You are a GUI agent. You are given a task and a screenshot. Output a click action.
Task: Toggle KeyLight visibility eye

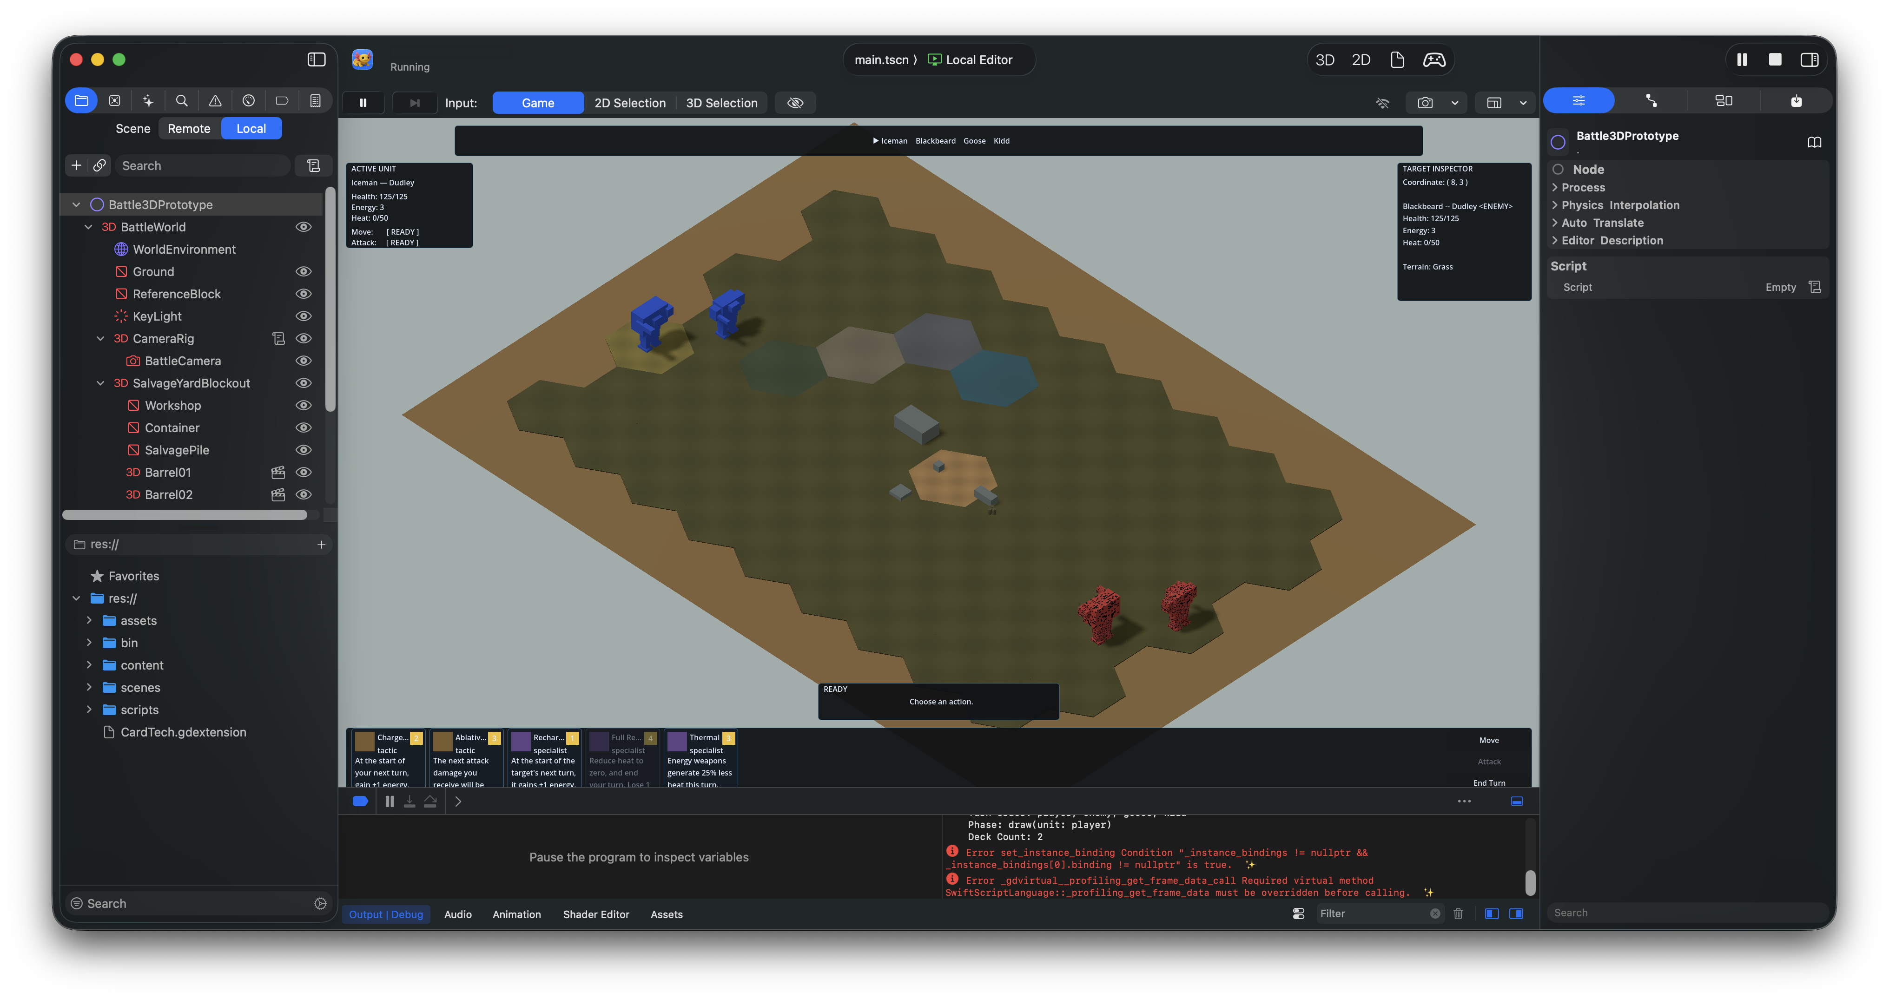(x=304, y=316)
